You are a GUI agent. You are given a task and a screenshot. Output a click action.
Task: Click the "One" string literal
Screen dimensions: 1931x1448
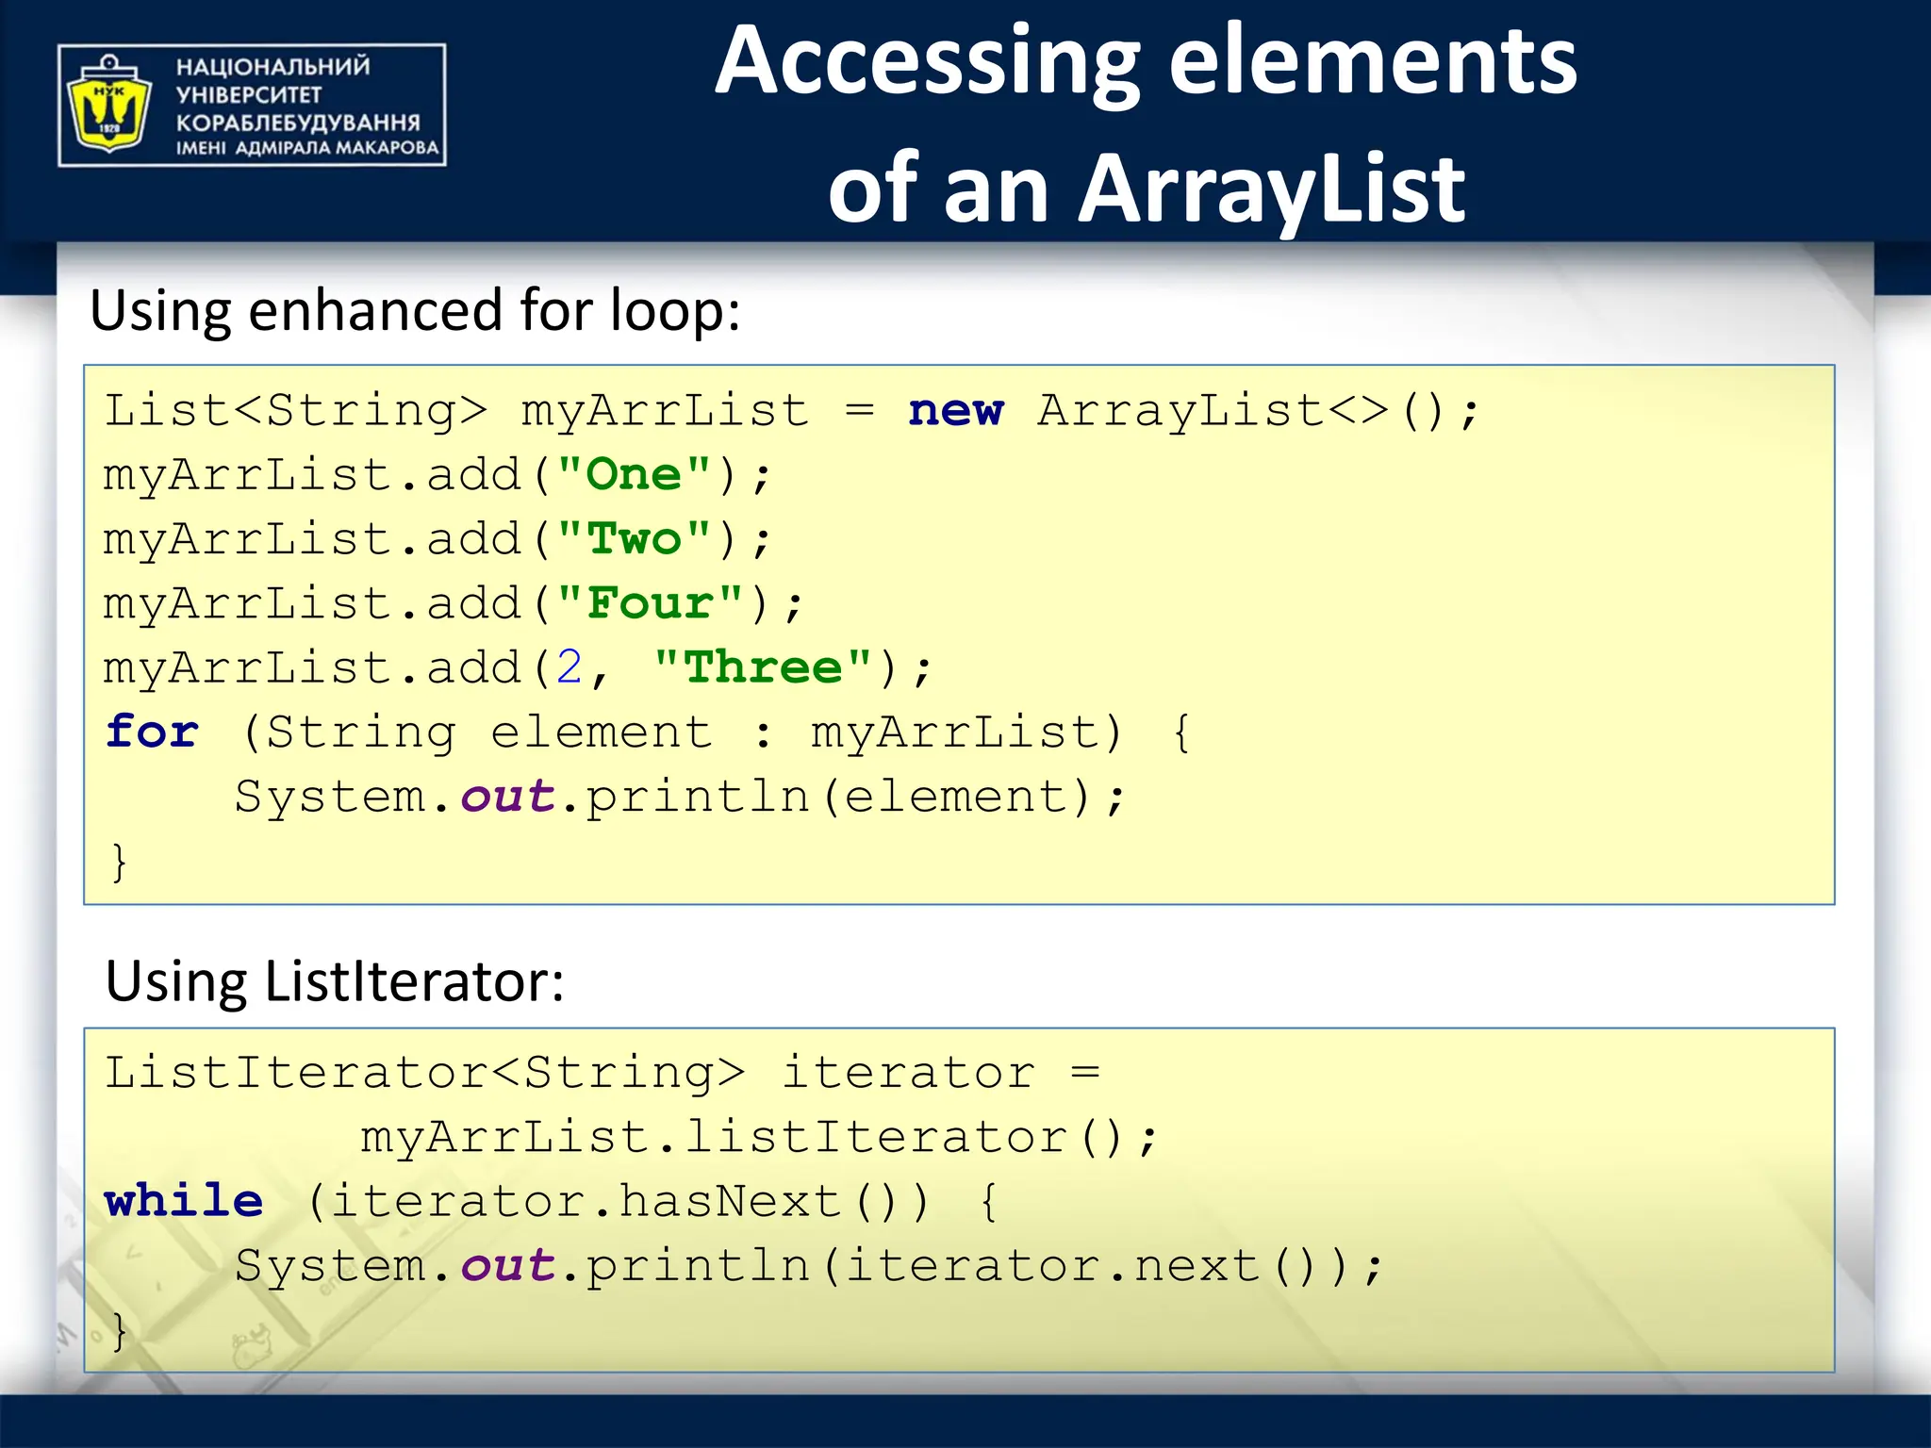(x=633, y=475)
